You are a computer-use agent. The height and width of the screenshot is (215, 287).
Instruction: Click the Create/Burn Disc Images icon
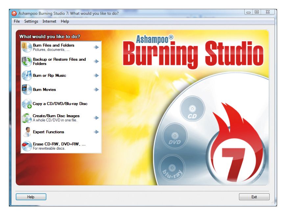[26, 117]
